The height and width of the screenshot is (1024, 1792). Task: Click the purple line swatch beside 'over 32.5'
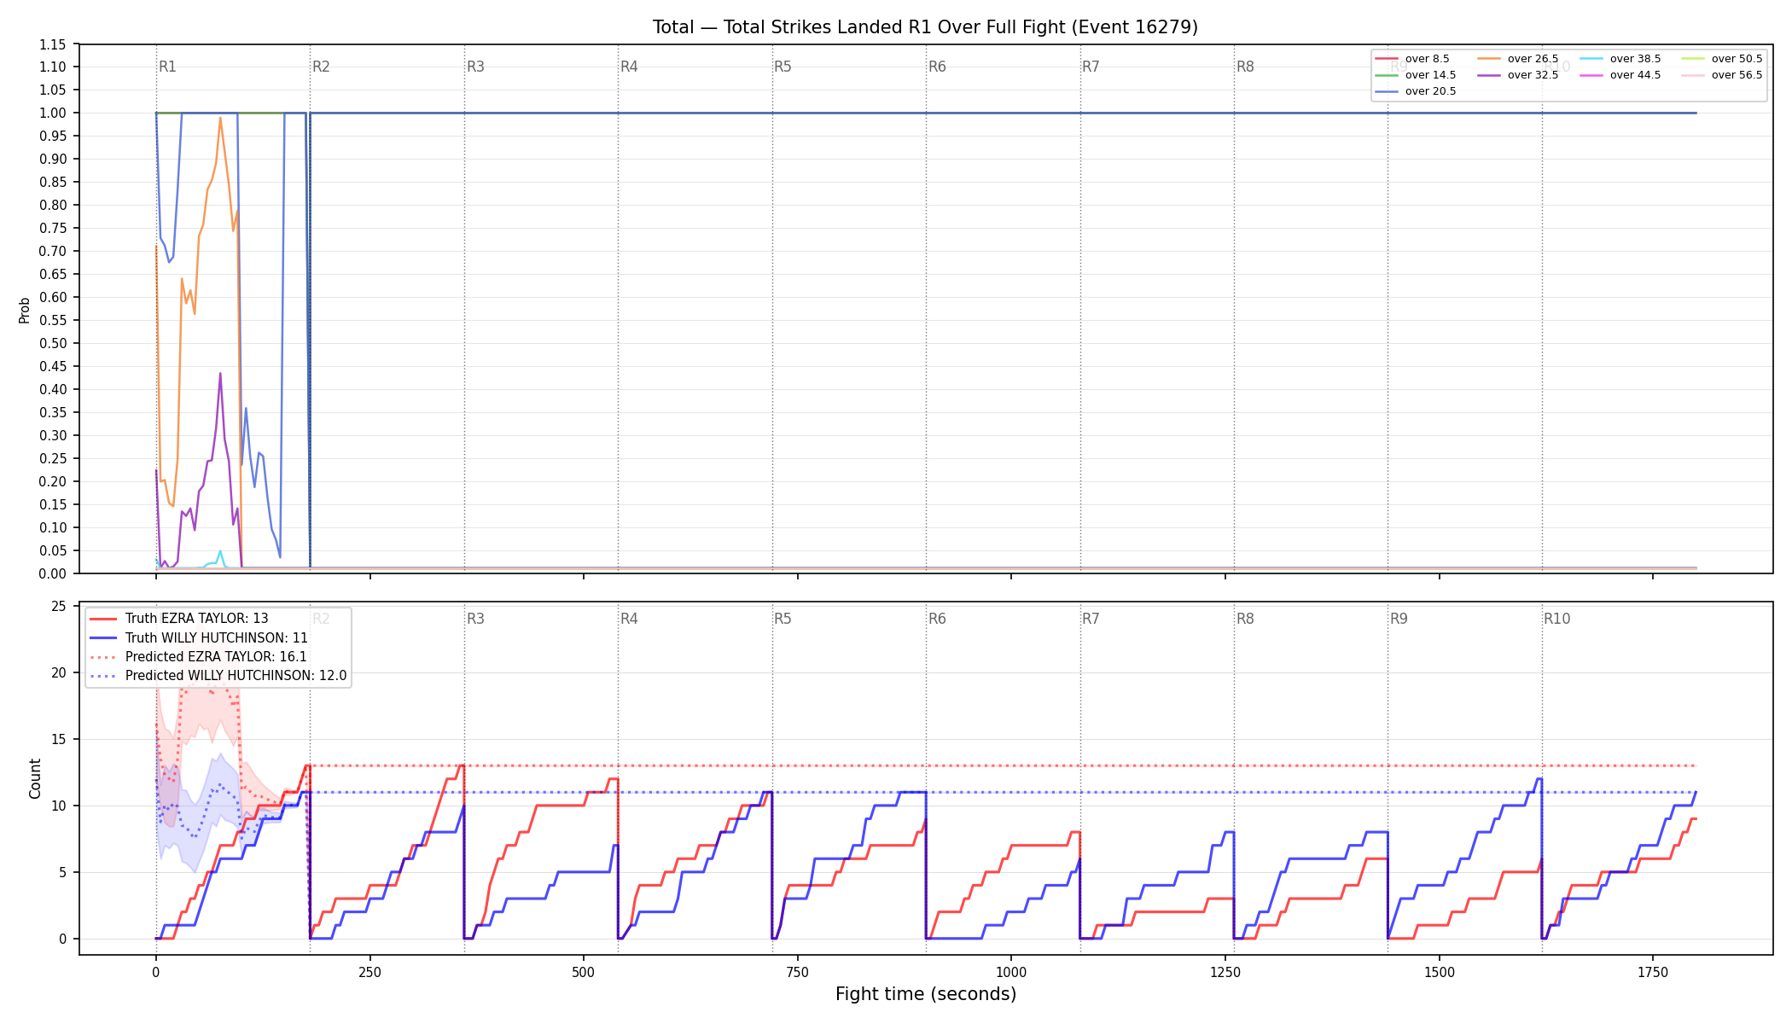pos(1489,75)
